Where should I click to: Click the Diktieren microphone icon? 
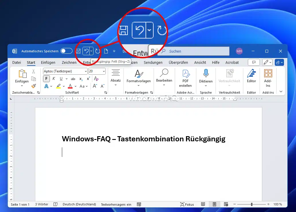click(x=206, y=73)
